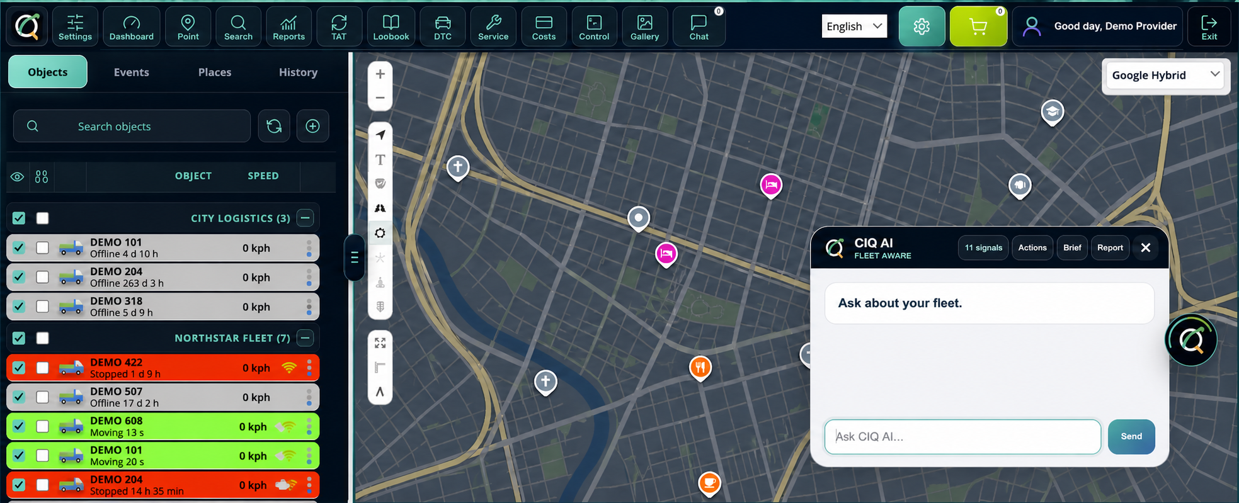Toggle visibility checkbox for DEMO 507

click(19, 397)
